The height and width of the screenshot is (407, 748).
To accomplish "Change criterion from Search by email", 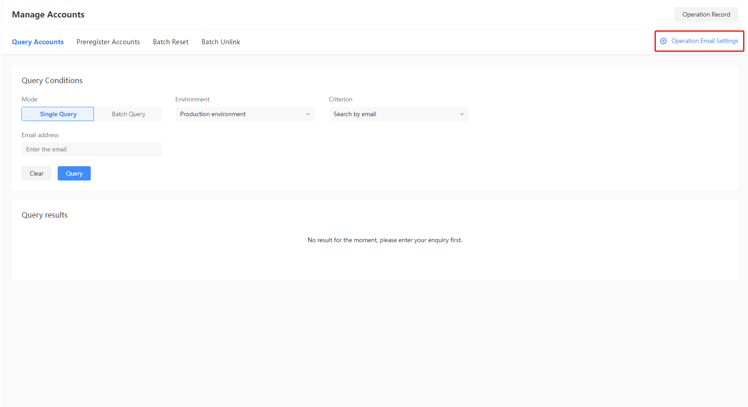I will point(399,114).
